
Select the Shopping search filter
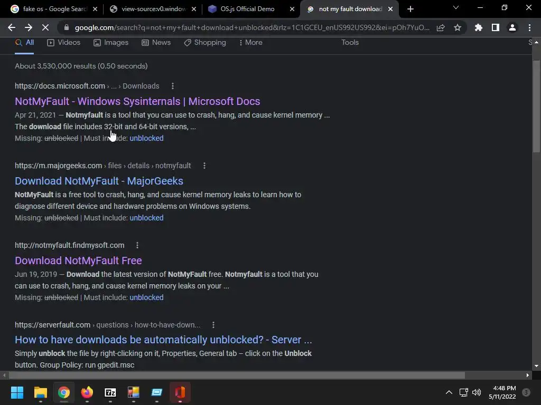pyautogui.click(x=205, y=42)
